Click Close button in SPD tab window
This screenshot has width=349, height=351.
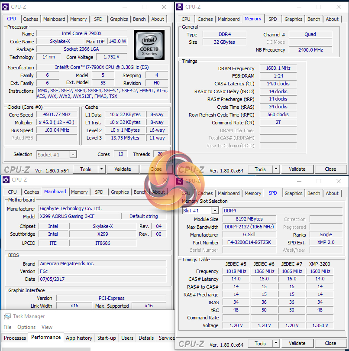point(330,343)
